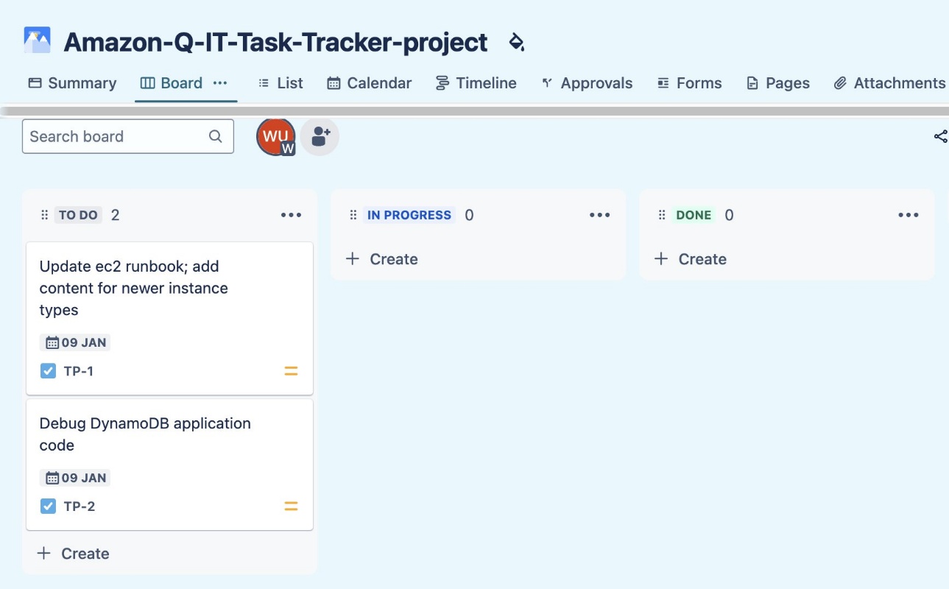The image size is (949, 589).
Task: Click the TP-1 task type checkbox icon
Action: 48,371
